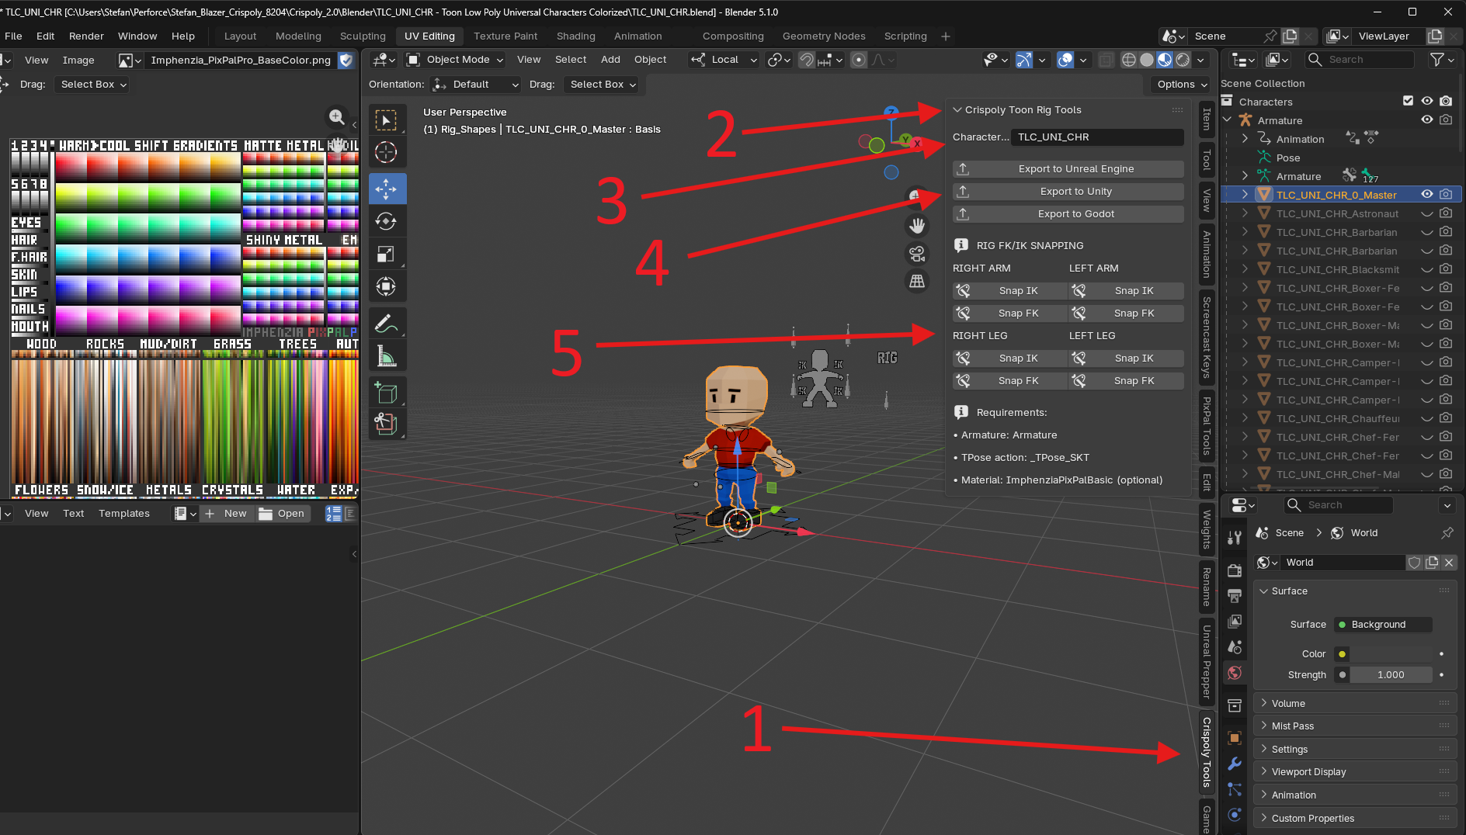Toggle snapping magnet in viewport header
The image size is (1466, 835).
[808, 60]
